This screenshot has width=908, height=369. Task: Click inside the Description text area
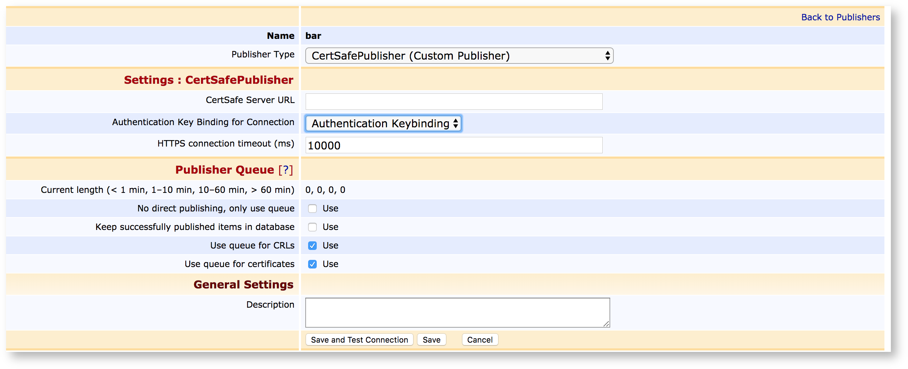457,312
